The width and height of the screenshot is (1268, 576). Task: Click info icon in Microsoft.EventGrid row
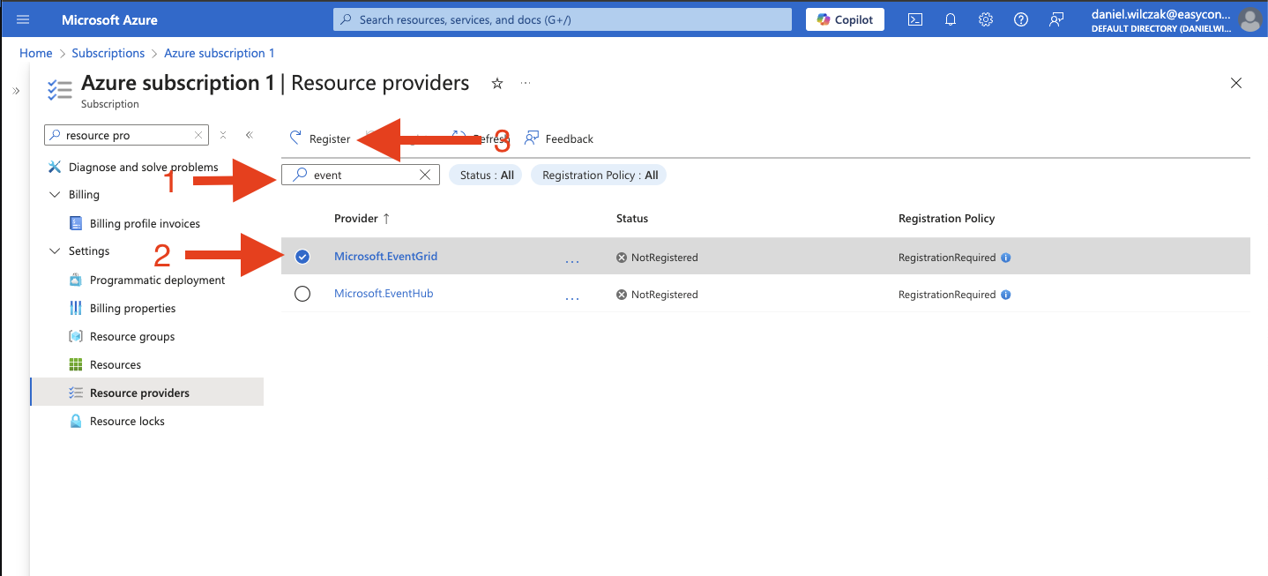(x=1006, y=258)
